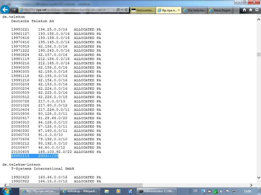Image resolution: width=261 pixels, height=195 pixels.
Task: Click the 212.184.0.0/16 entry
Action: point(54,59)
